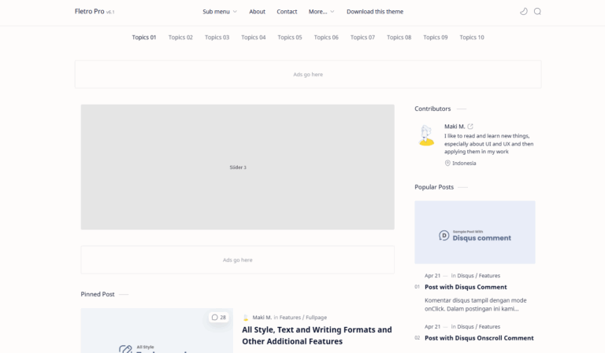Image resolution: width=605 pixels, height=353 pixels.
Task: Open Post with Disqus Comment title link
Action: tap(466, 287)
